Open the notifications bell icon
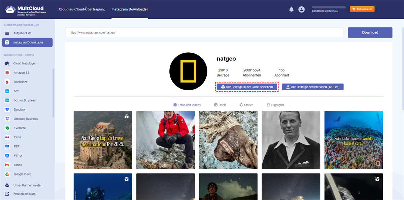The width and height of the screenshot is (404, 200). pyautogui.click(x=291, y=9)
